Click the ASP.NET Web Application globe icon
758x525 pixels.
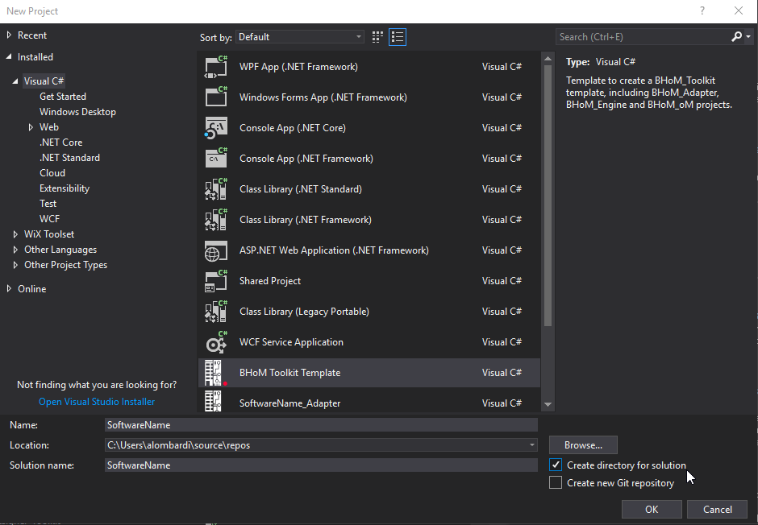point(215,250)
